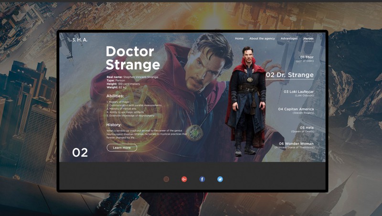Click the Real name: Stephen Vincent Strange line

coord(132,77)
